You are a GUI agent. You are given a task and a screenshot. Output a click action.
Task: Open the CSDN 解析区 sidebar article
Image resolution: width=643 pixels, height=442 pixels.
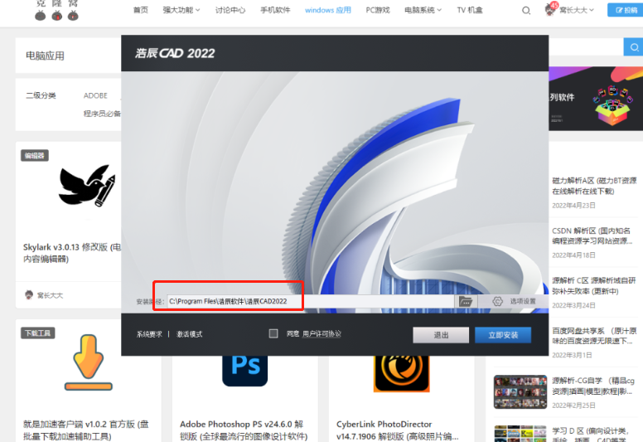coord(592,236)
